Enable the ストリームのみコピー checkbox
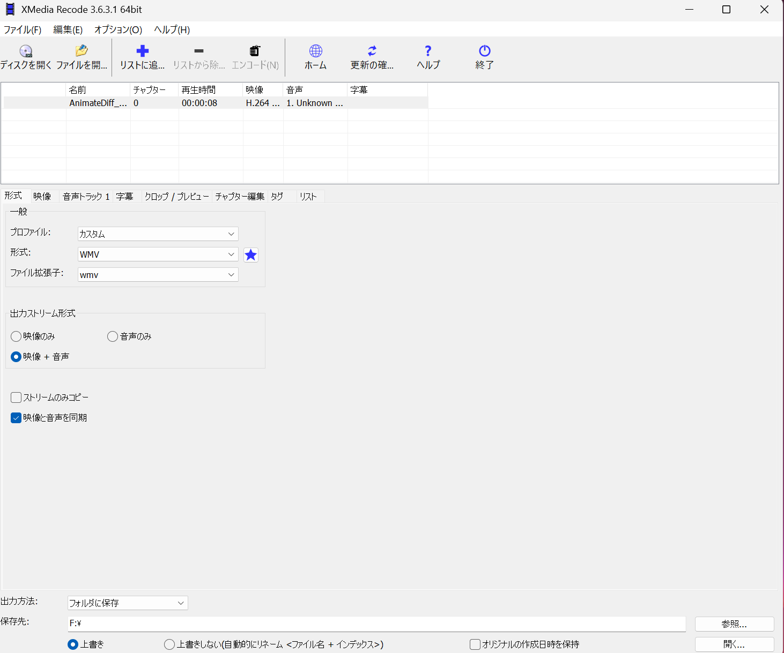 16,397
